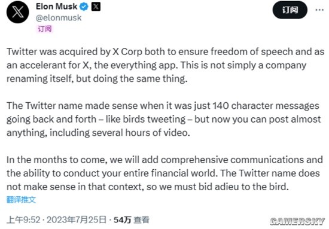This screenshot has height=229, width=329.
Task: Click the @elonmusk handle
Action: tap(59, 18)
